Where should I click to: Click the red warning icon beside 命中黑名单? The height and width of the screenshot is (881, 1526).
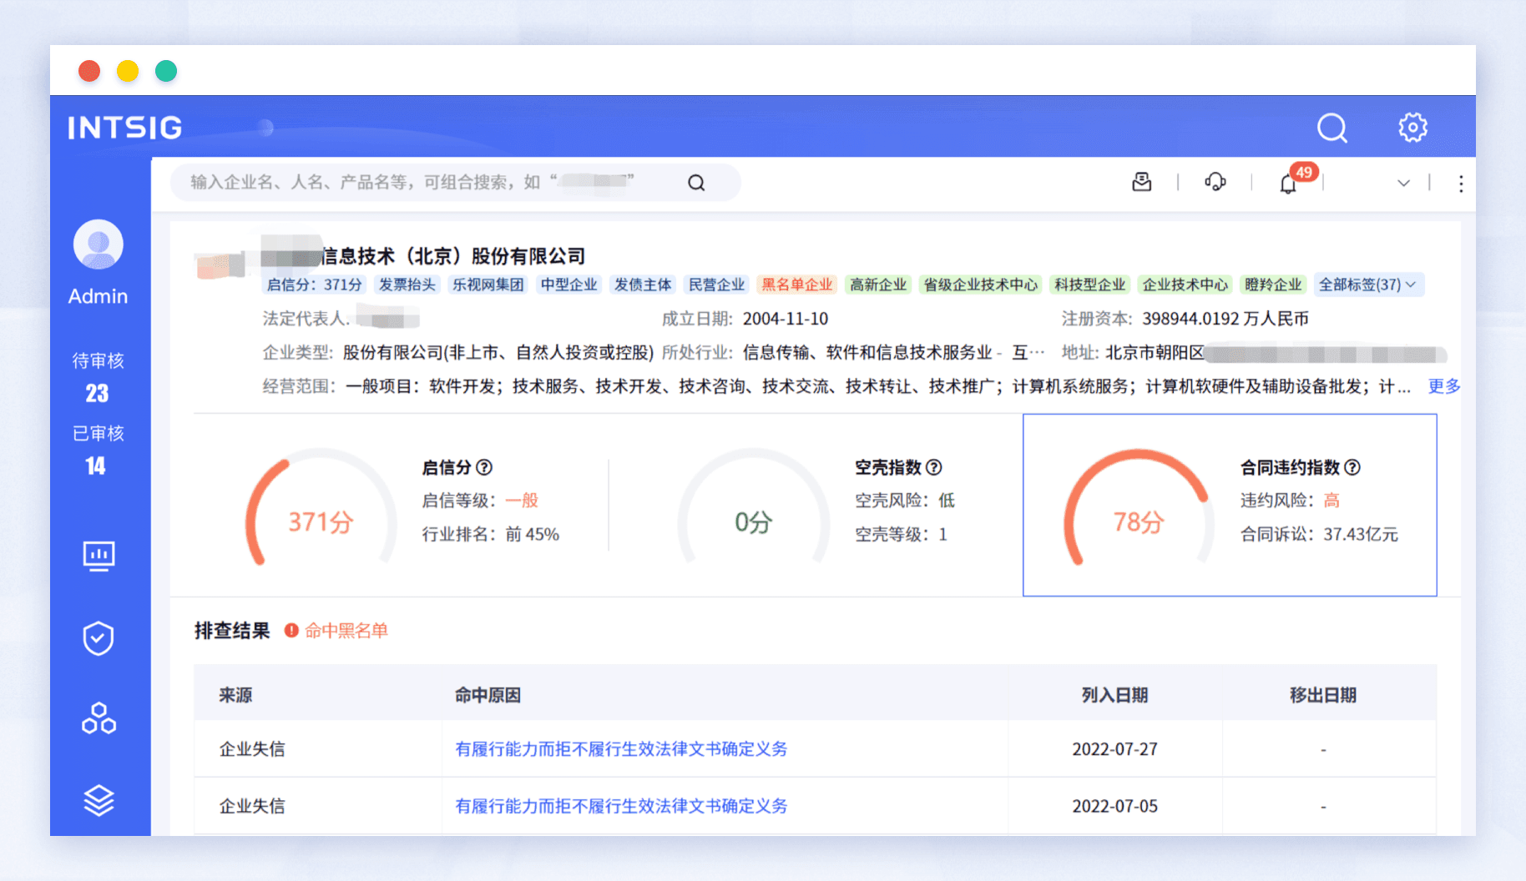(x=291, y=631)
